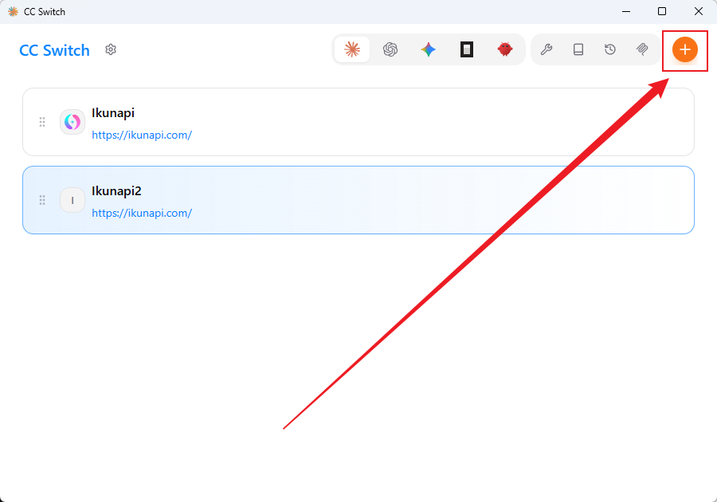Add a new provider with the orange plus button
717x502 pixels.
(x=684, y=49)
